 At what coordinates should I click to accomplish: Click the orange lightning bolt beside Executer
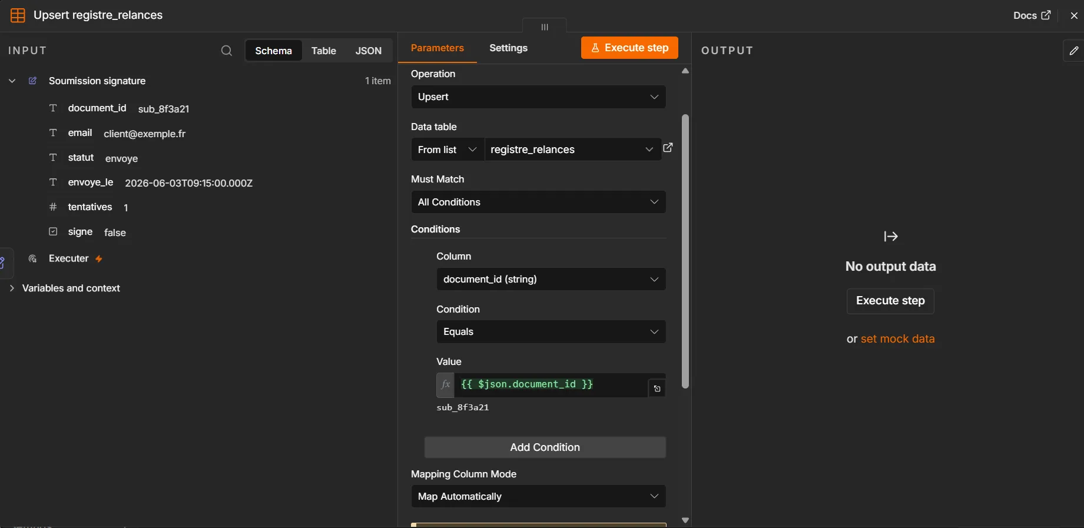click(x=99, y=259)
